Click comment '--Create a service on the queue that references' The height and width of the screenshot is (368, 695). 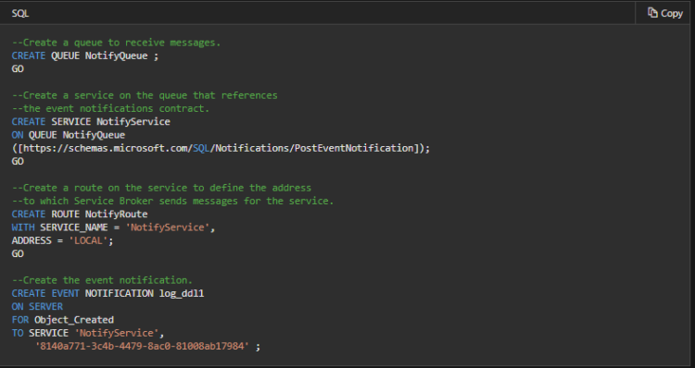(x=145, y=95)
